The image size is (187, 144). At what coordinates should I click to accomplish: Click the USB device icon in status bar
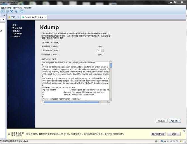click(171, 141)
